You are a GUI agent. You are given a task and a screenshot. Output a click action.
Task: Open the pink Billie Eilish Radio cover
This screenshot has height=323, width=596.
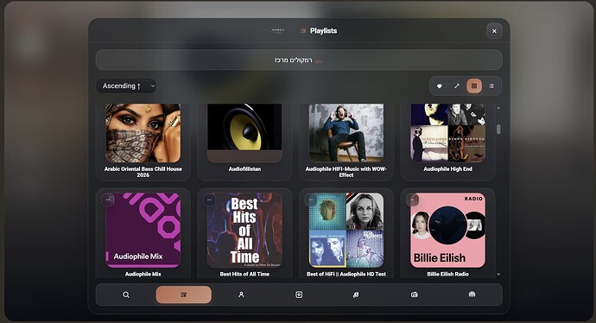[447, 231]
